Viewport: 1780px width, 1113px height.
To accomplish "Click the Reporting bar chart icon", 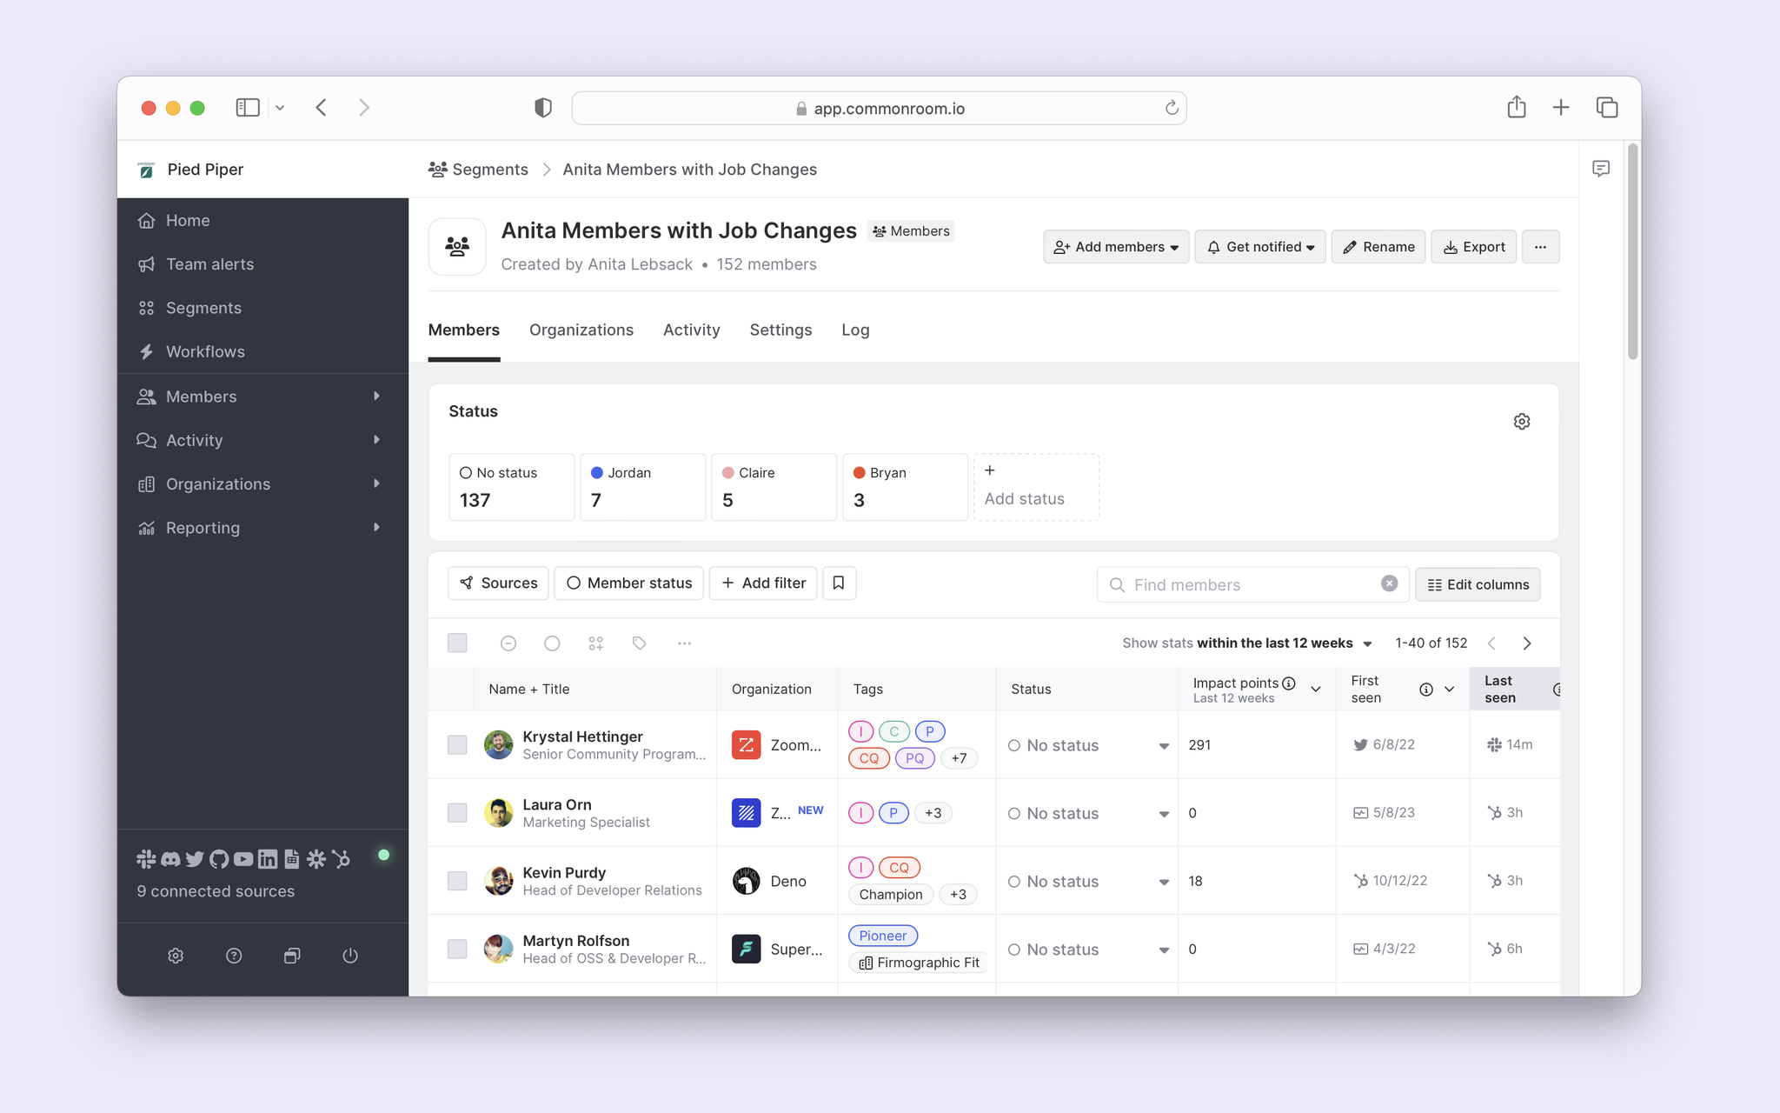I will point(146,527).
